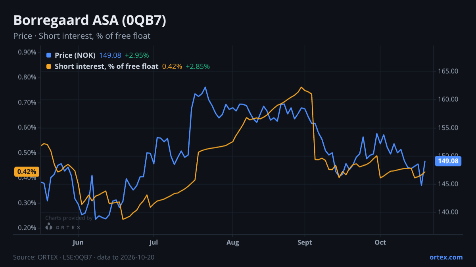The width and height of the screenshot is (476, 267).
Task: Click the 160.00 right-axis label
Action: pos(448,99)
